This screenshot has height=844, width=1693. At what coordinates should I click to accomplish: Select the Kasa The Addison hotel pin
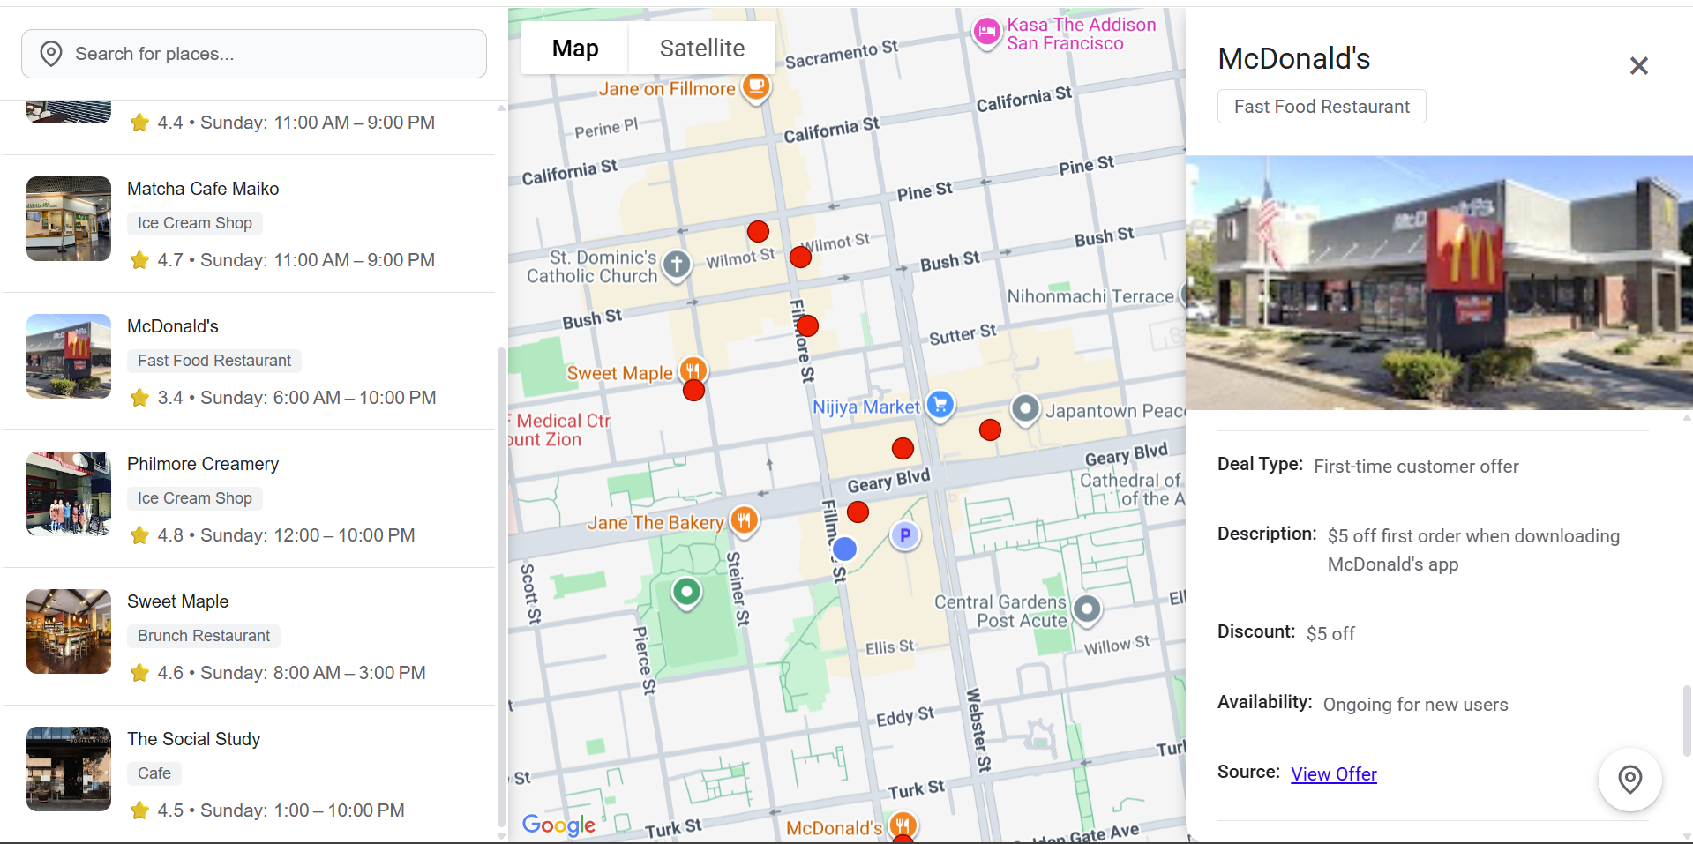pos(986,34)
